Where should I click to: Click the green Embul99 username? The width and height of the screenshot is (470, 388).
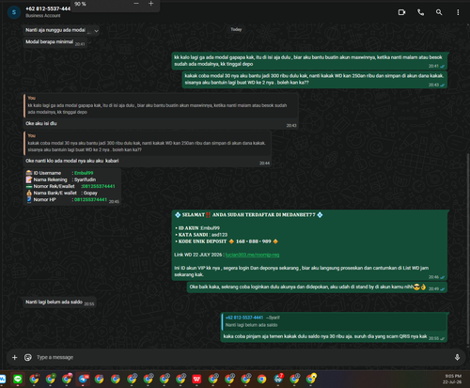[x=84, y=173]
